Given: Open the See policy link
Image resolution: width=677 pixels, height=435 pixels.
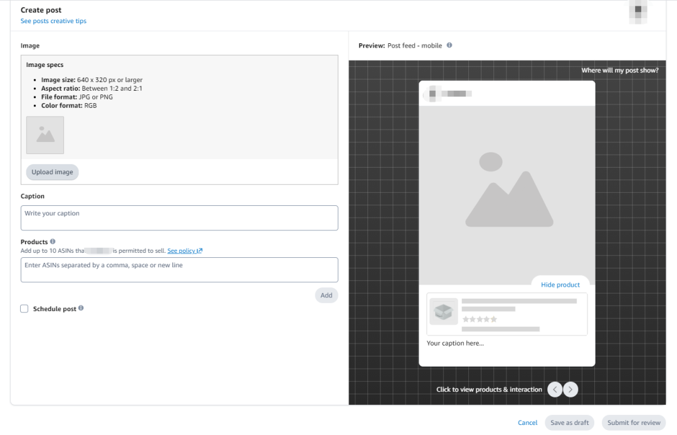Looking at the screenshot, I should point(184,251).
